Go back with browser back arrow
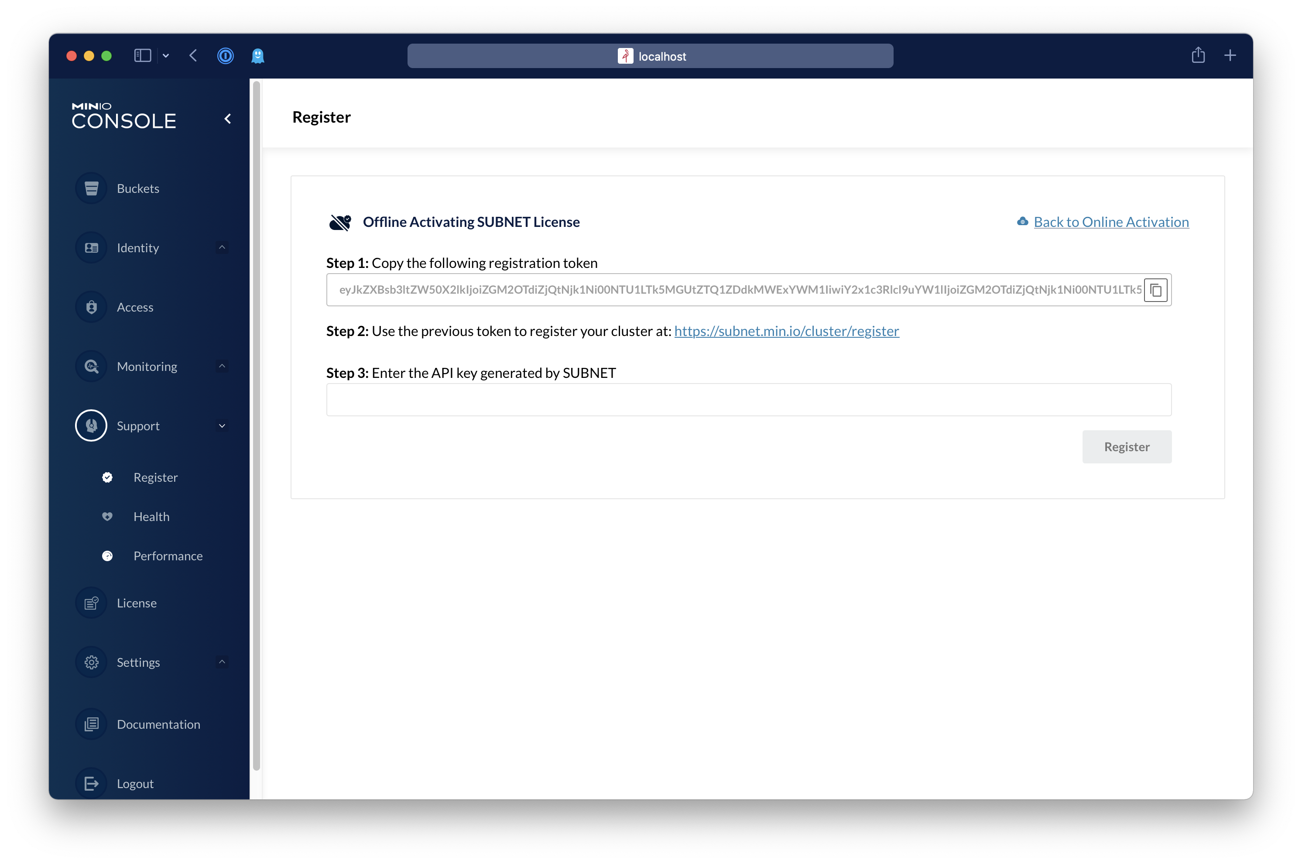 pos(193,56)
